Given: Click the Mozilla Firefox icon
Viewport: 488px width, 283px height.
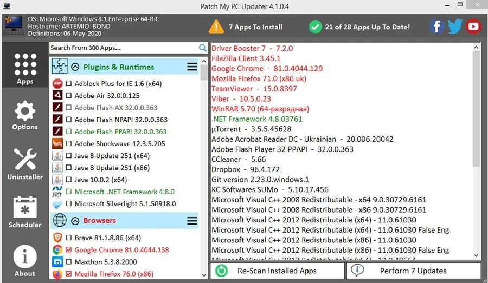Looking at the screenshot, I should pyautogui.click(x=57, y=274).
